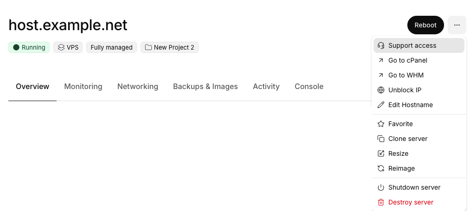Click the Resize icon in menu
Viewport: 470px width, 211px height.
381,153
